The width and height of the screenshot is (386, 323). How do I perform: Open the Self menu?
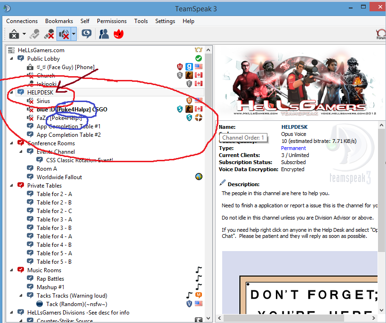click(x=85, y=21)
